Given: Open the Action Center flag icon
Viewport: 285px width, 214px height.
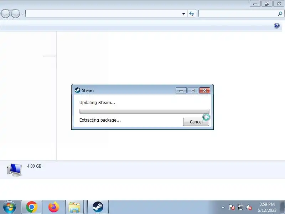Looking at the screenshot, I should pos(232,207).
